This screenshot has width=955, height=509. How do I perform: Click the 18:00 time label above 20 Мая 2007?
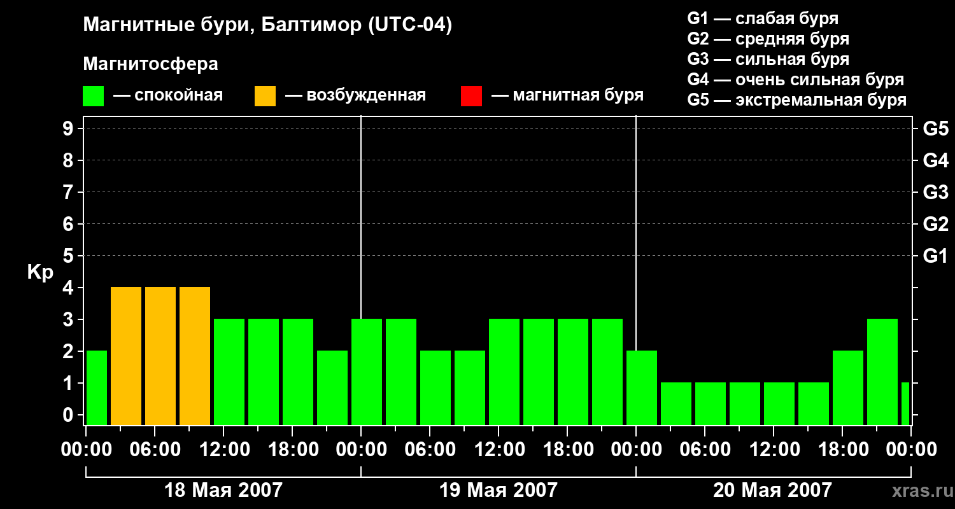pos(842,450)
